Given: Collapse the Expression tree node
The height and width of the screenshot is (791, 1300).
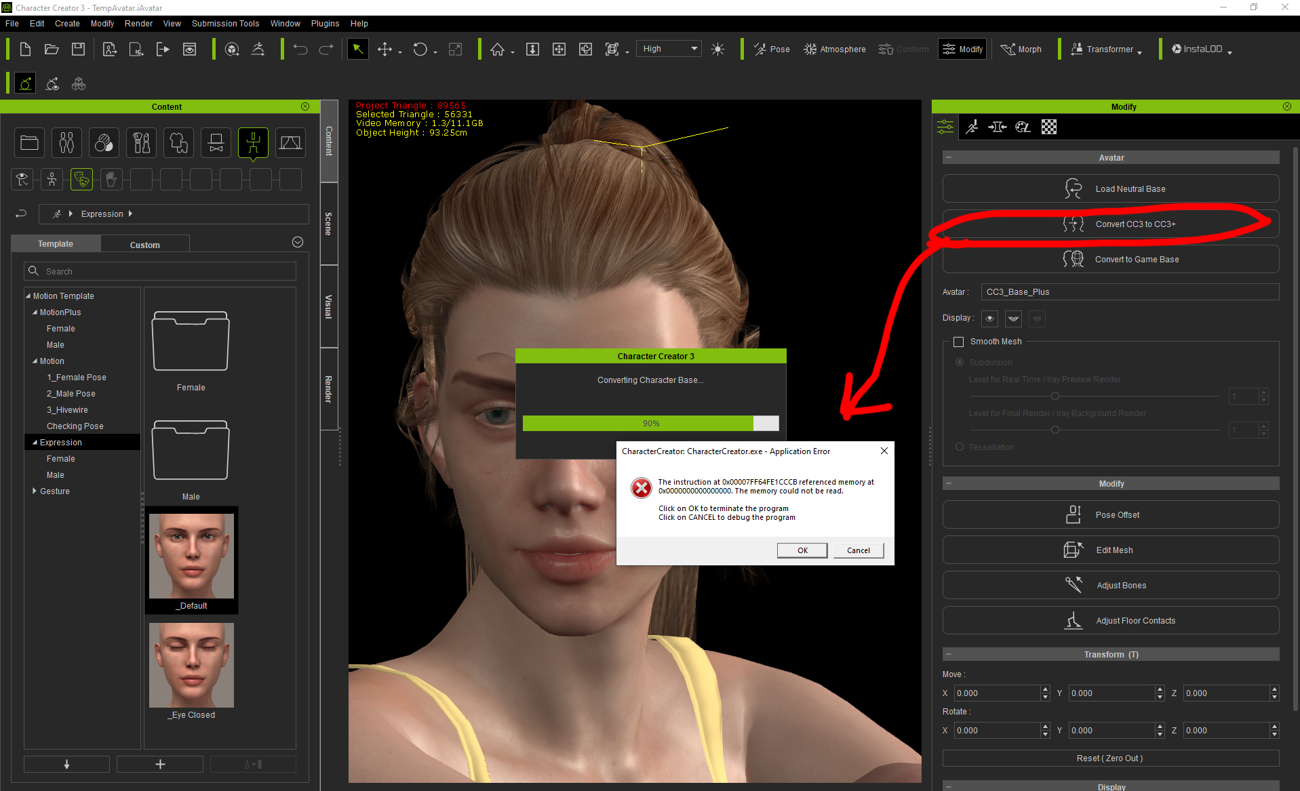Looking at the screenshot, I should (x=35, y=443).
